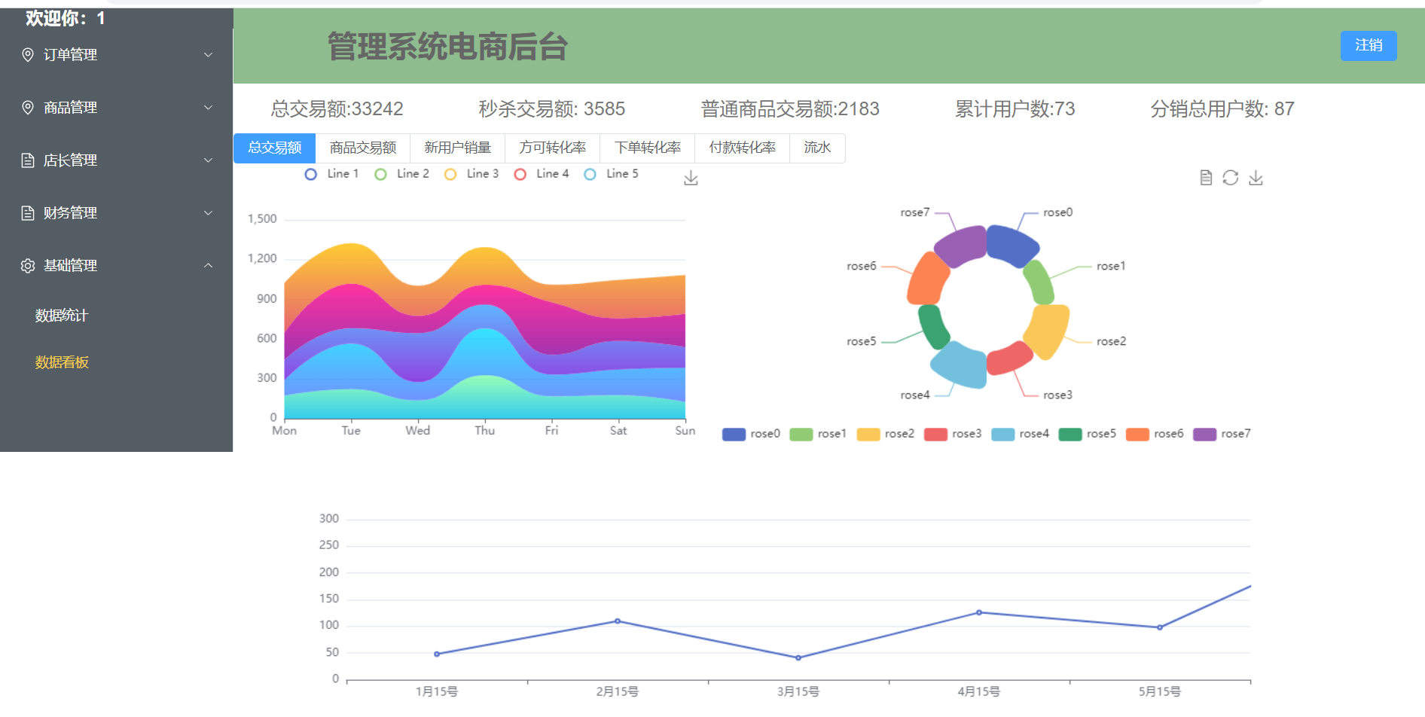
Task: Click 秒杀交易额: 3585 statistic text
Action: pos(552,109)
